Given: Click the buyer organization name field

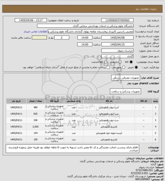Looking at the screenshot, I should click(x=85, y=26).
